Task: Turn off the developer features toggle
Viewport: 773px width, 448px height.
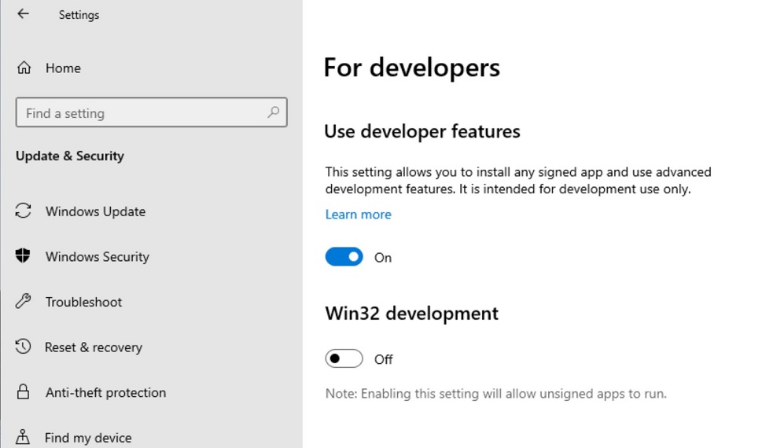Action: pyautogui.click(x=344, y=257)
